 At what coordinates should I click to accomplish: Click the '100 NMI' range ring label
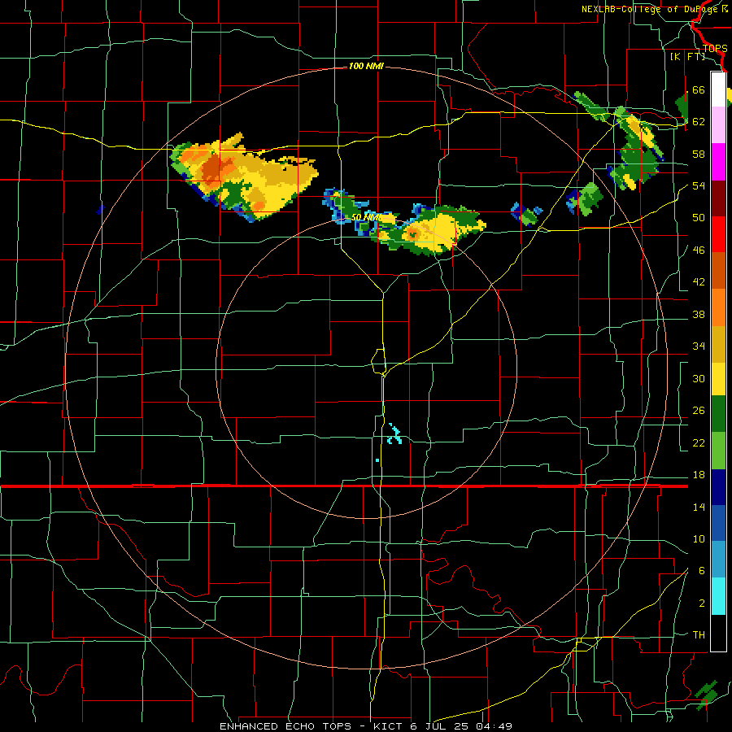pyautogui.click(x=366, y=66)
